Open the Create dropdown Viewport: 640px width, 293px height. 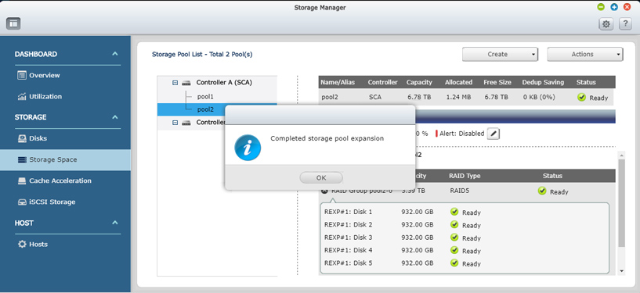(500, 54)
